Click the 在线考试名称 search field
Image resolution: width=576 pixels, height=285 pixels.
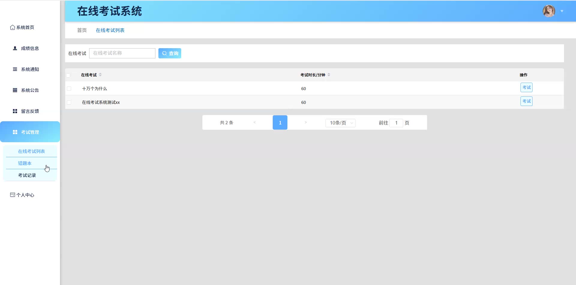point(122,53)
